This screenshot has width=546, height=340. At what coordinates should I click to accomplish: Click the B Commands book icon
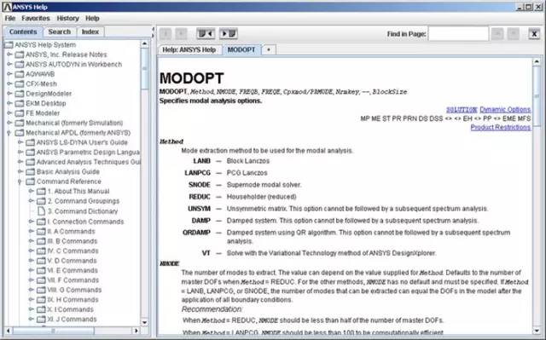[41, 241]
